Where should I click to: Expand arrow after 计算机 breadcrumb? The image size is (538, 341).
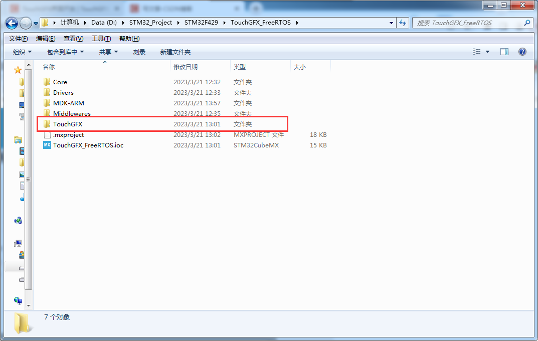coord(85,23)
